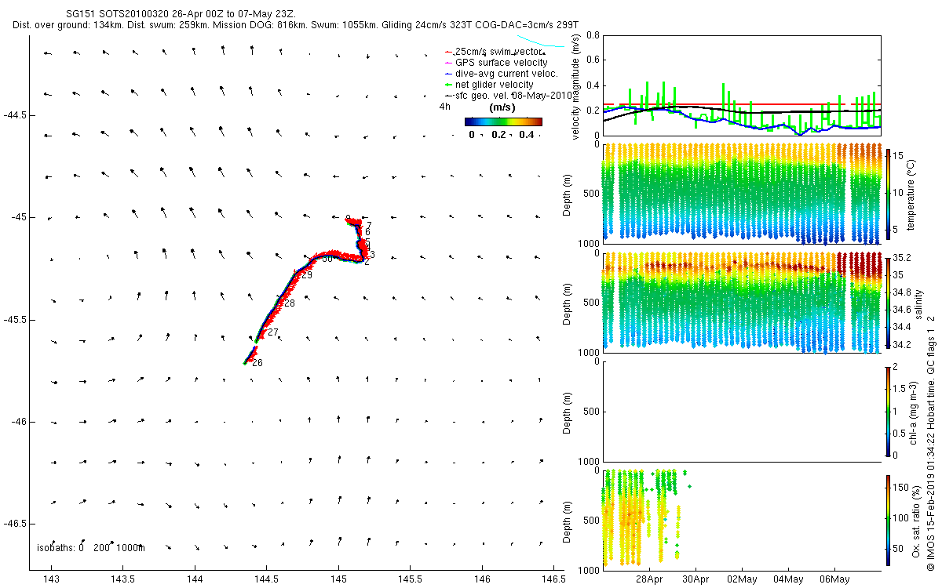Click the 'Dist. over ground: 134km' summary line

pos(296,25)
